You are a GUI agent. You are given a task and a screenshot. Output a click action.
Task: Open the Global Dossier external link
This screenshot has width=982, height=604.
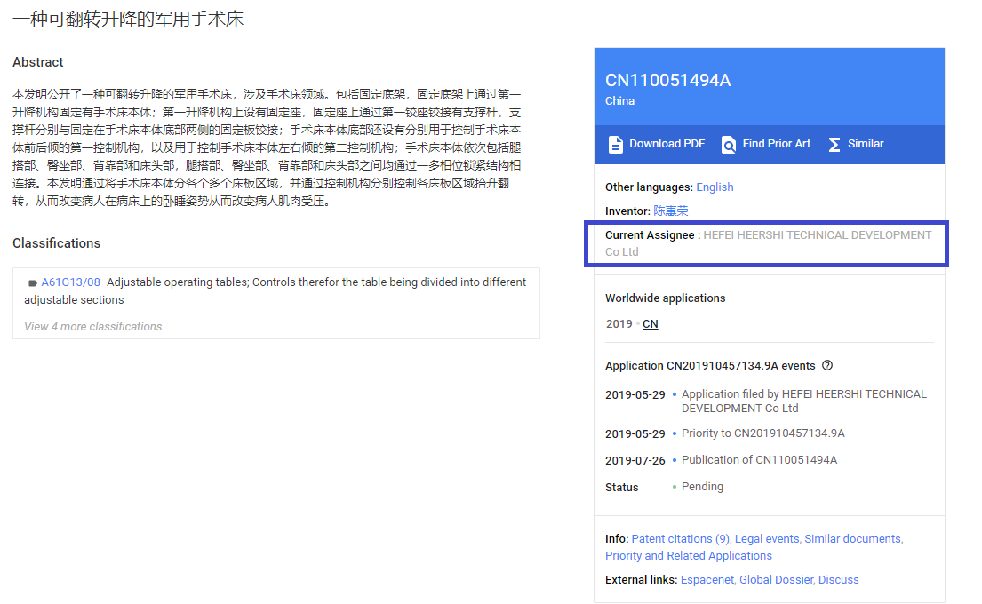coord(777,580)
